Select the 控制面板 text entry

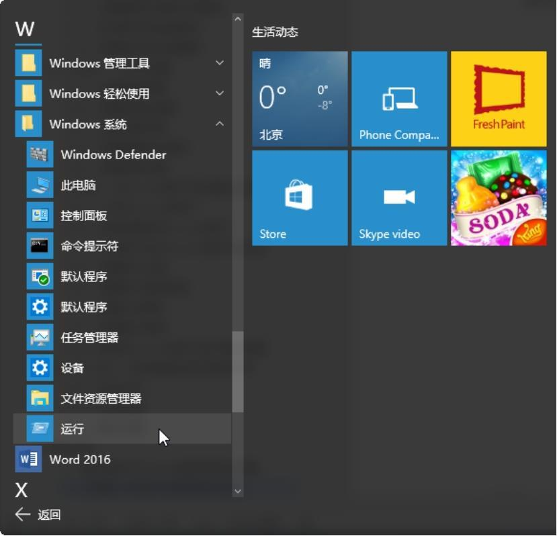[84, 216]
